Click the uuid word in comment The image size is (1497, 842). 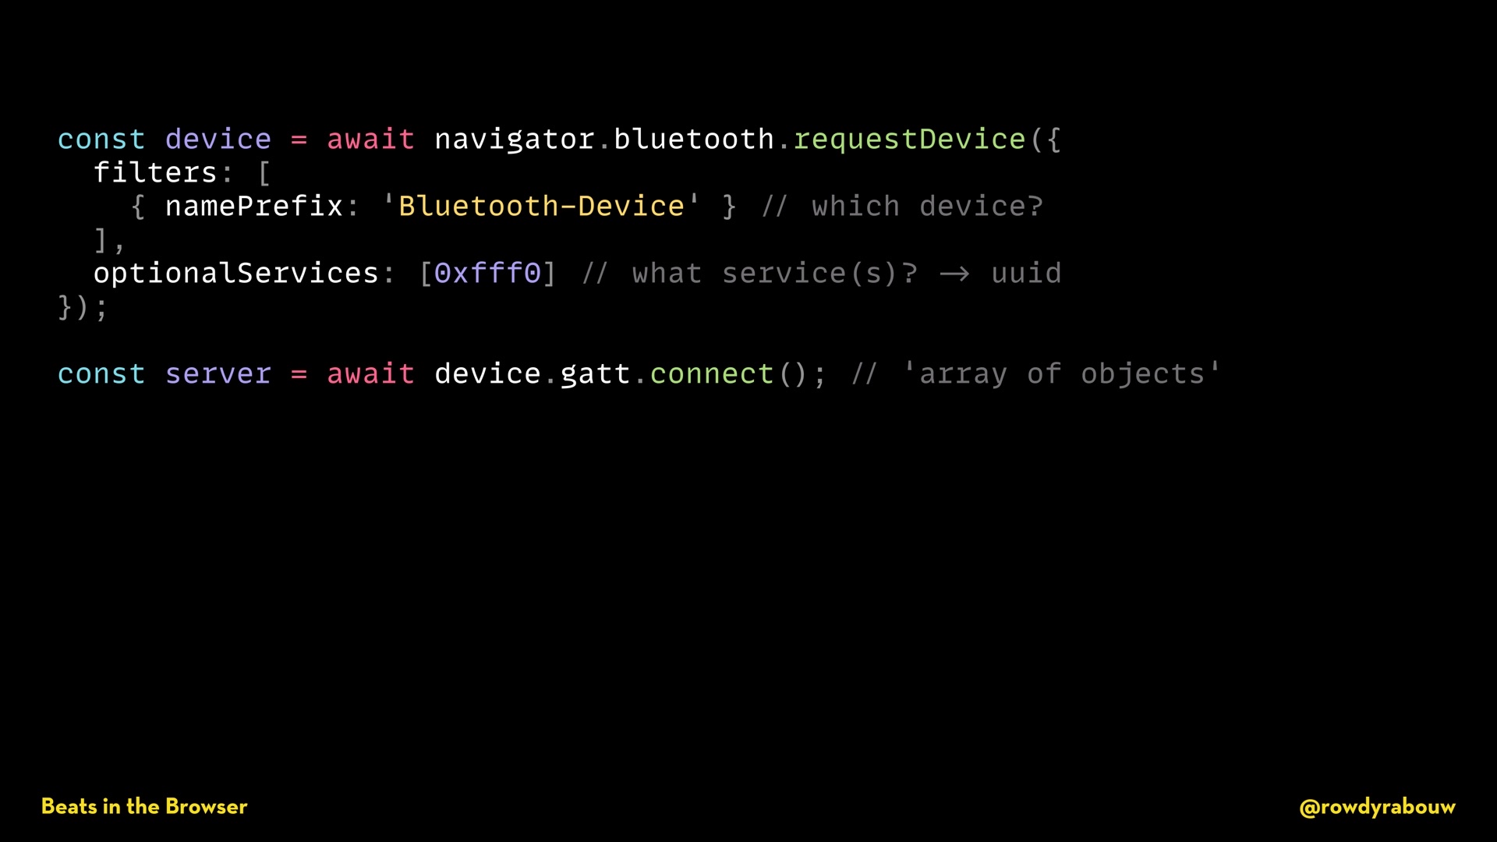click(x=1026, y=274)
